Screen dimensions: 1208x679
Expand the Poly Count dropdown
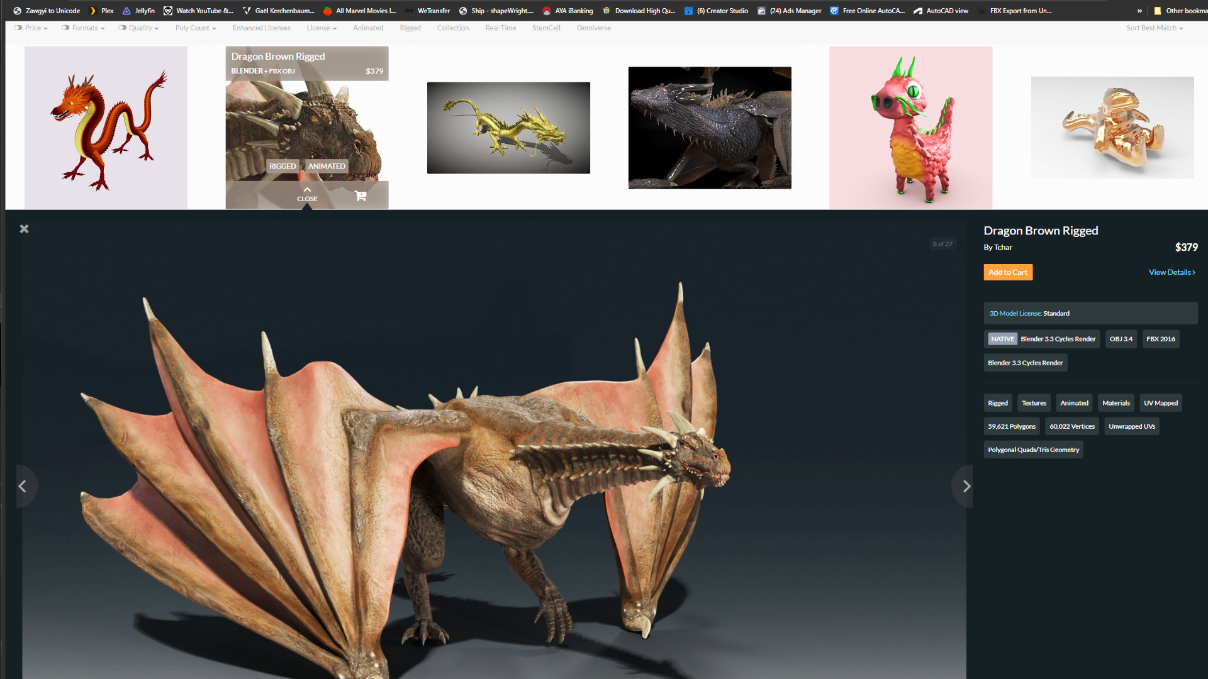195,28
